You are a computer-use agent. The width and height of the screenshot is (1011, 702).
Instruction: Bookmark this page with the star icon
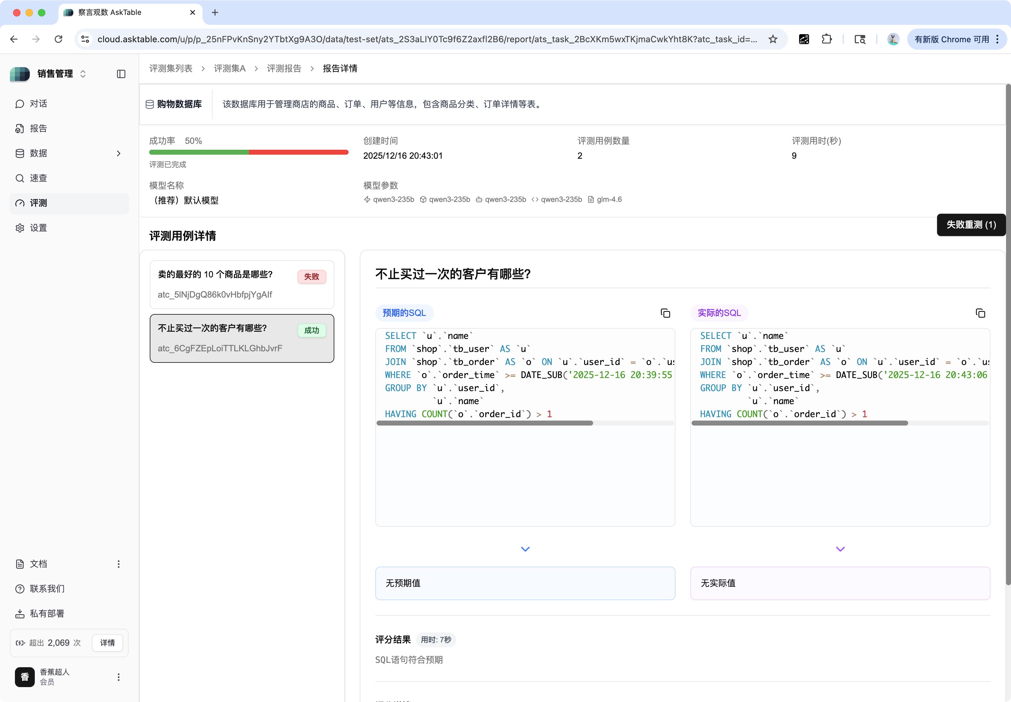(773, 39)
